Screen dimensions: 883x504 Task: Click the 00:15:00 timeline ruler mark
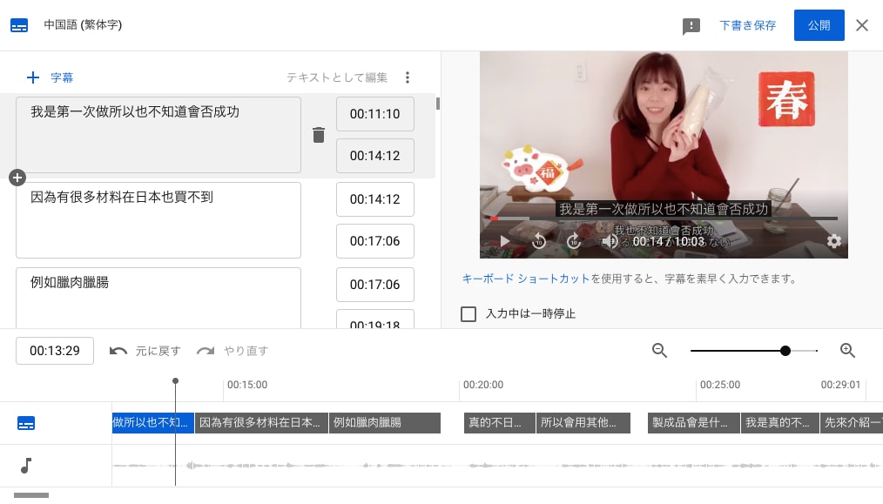[x=247, y=385]
